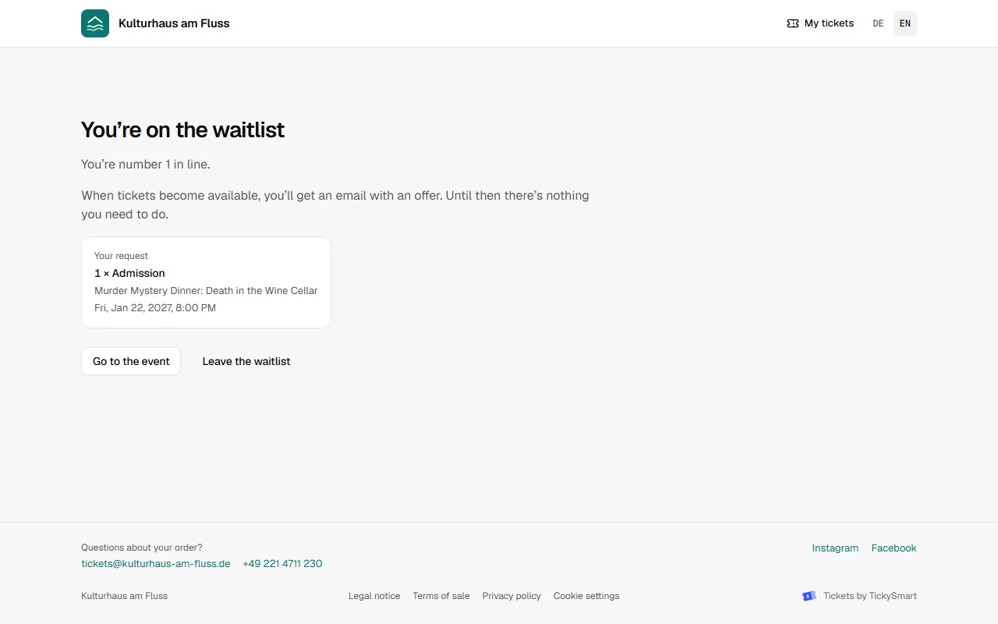Click the "Your request" label

121,256
